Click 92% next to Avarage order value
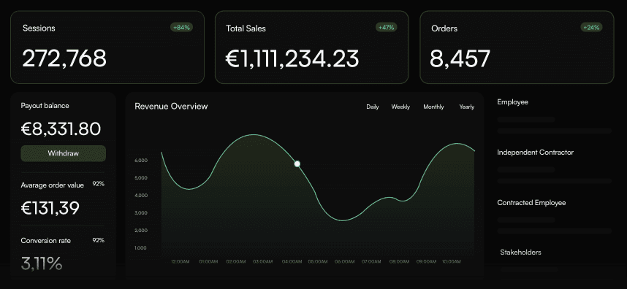This screenshot has height=289, width=627. pyautogui.click(x=99, y=184)
